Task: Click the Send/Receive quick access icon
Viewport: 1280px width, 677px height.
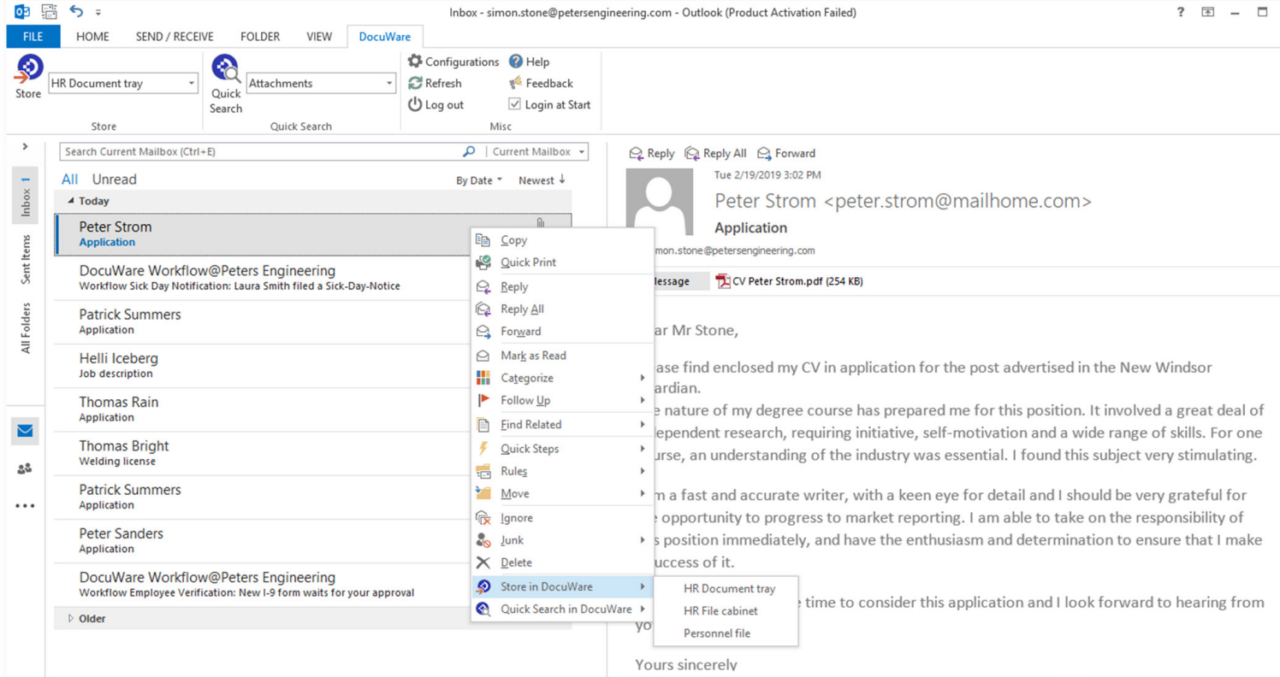Action: pos(50,12)
